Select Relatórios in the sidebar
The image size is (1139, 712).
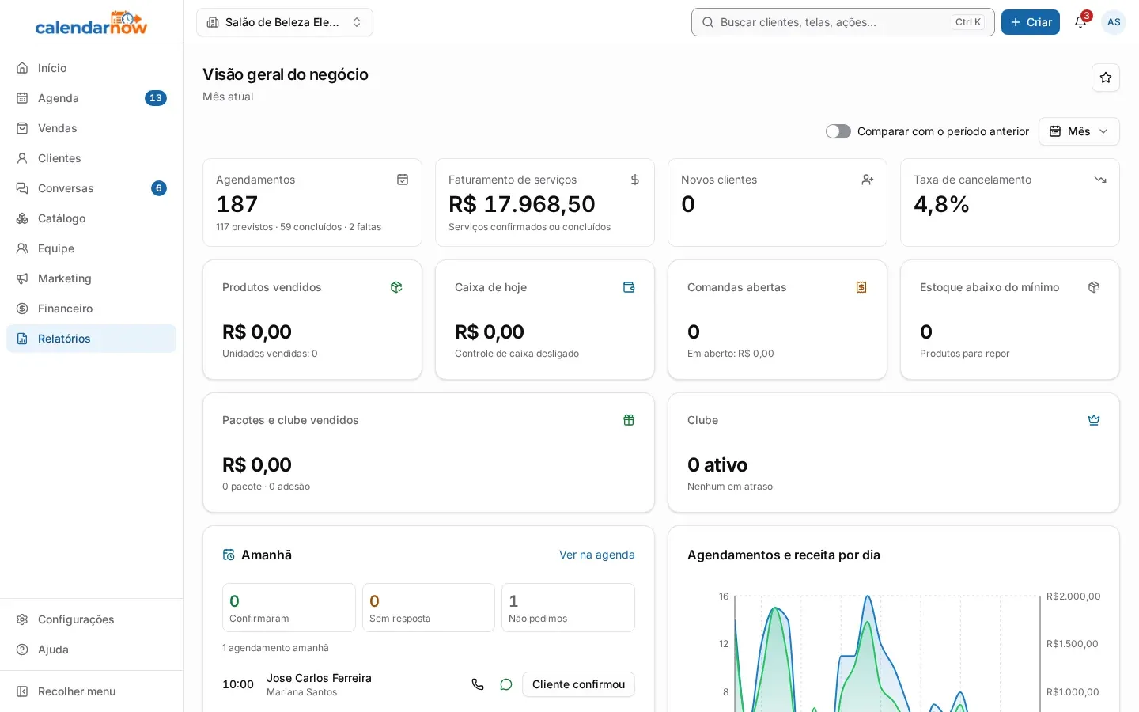tap(91, 339)
